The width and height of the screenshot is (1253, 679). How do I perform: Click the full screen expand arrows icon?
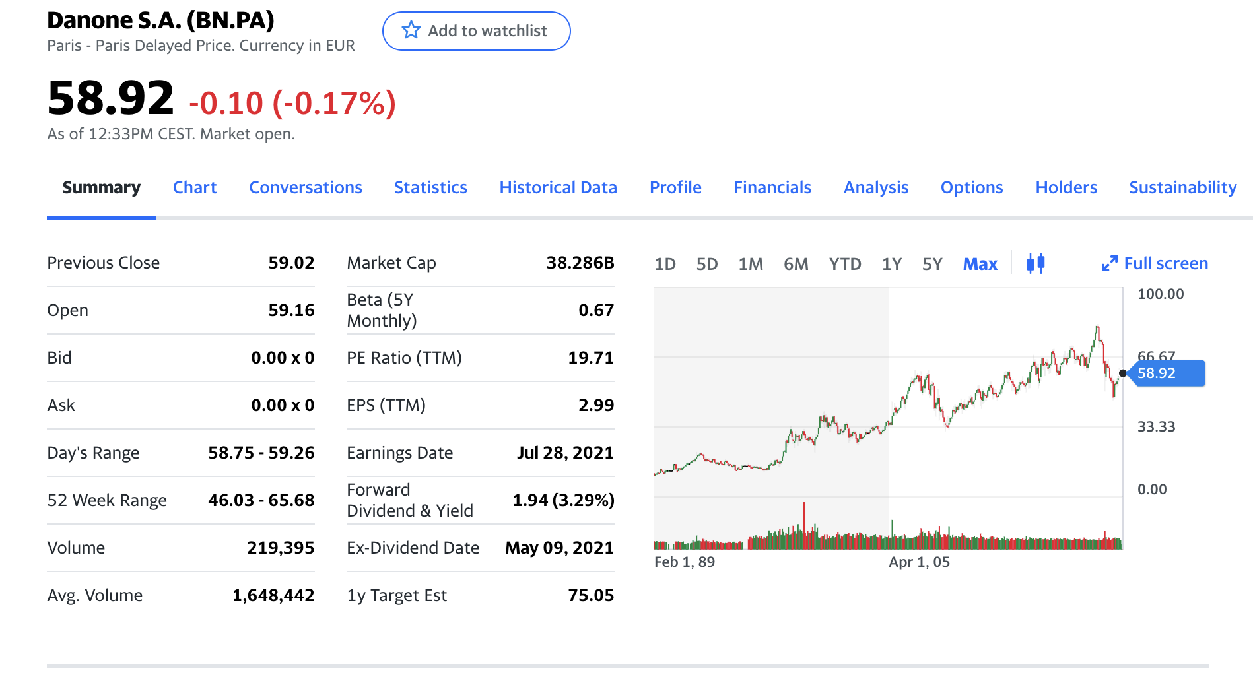click(x=1109, y=263)
